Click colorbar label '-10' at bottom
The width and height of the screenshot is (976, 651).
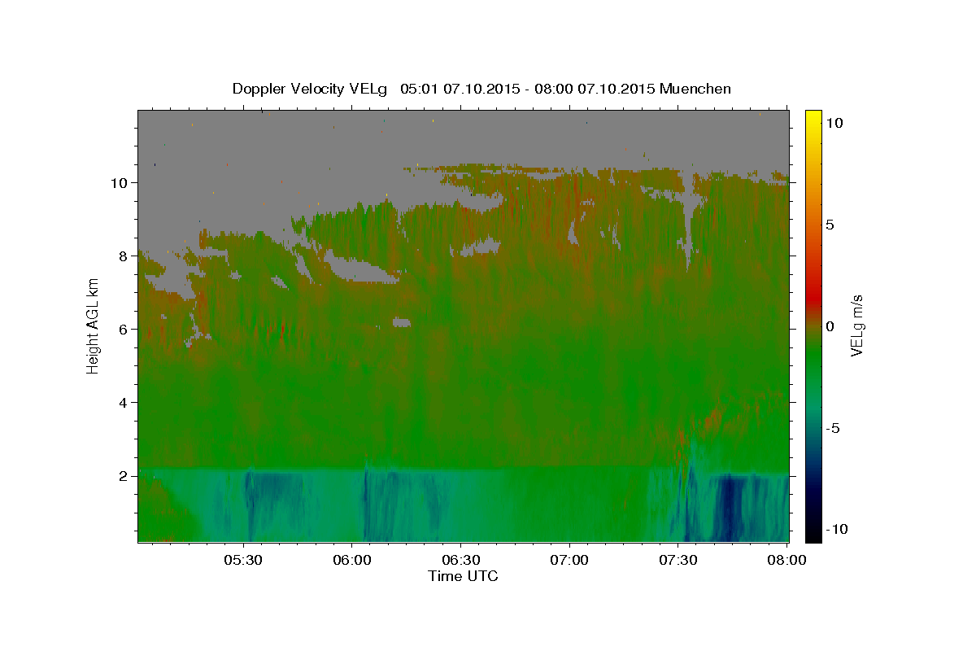click(x=835, y=529)
